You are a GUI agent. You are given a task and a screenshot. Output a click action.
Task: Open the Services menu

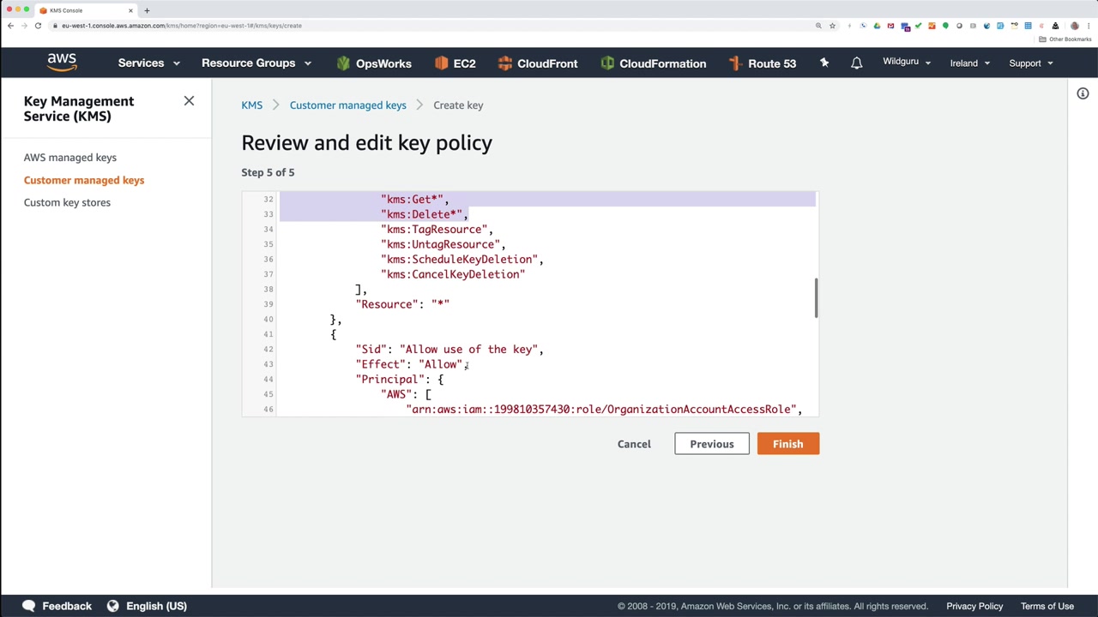coord(148,63)
